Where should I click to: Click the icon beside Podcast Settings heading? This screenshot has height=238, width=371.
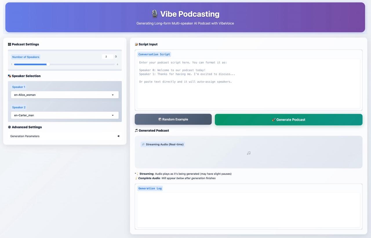(9, 44)
